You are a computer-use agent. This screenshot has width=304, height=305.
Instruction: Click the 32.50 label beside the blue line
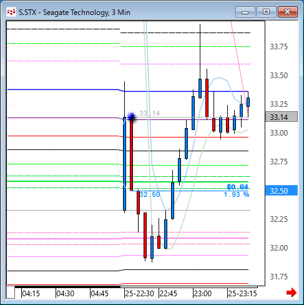pyautogui.click(x=150, y=194)
